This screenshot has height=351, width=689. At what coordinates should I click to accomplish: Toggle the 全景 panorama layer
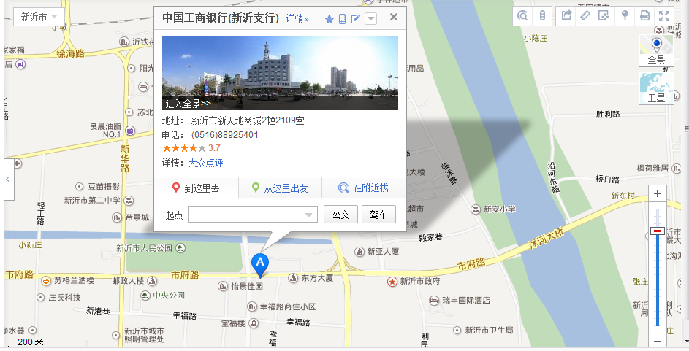click(656, 50)
